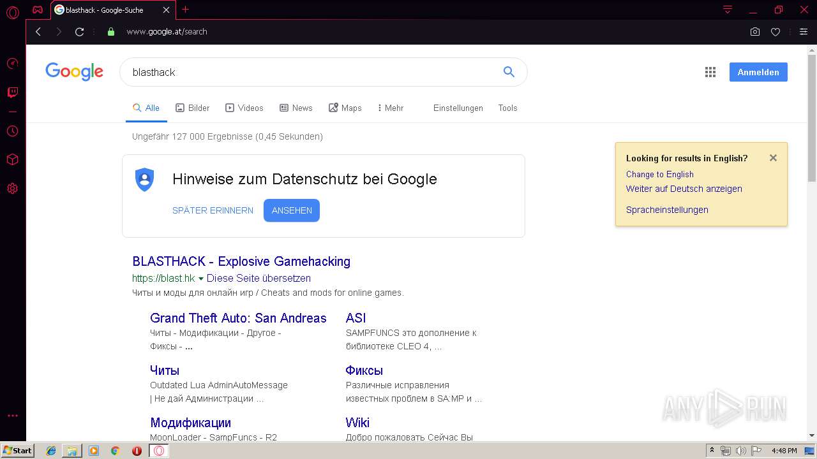Open search Tools options
The width and height of the screenshot is (817, 459).
(508, 108)
